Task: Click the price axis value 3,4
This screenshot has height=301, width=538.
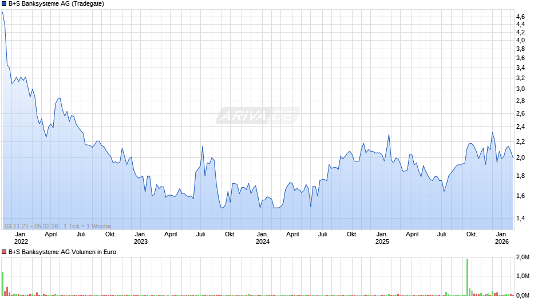Action: [520, 68]
